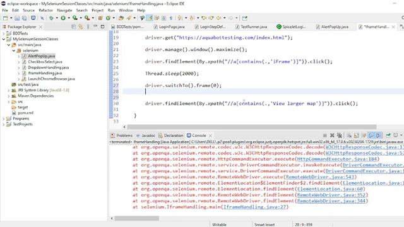The width and height of the screenshot is (404, 227).
Task: Expand the JRE System Library node
Action: pyautogui.click(x=8, y=90)
